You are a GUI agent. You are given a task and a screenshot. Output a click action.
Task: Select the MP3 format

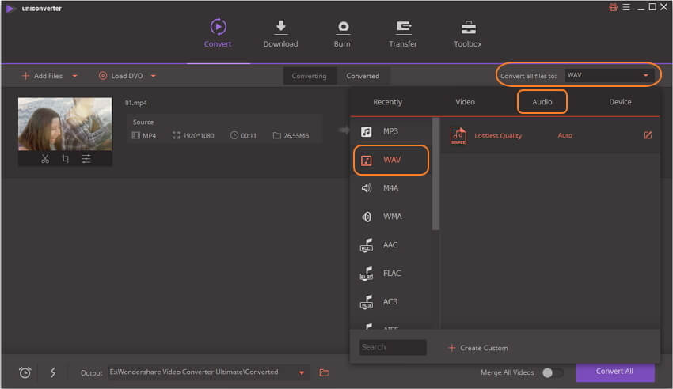pyautogui.click(x=390, y=131)
